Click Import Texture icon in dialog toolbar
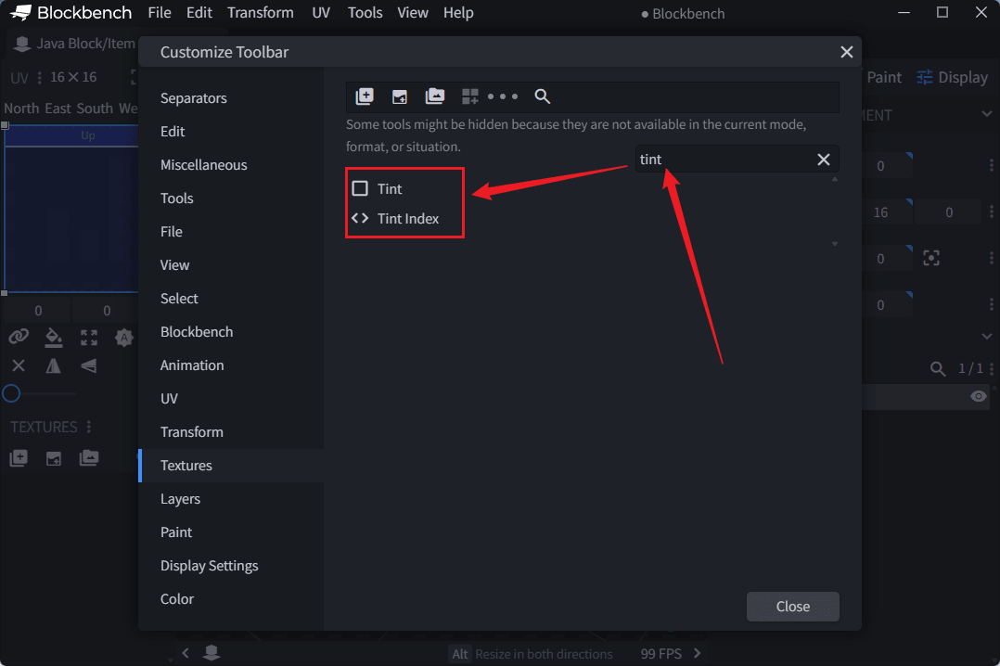 [x=365, y=96]
